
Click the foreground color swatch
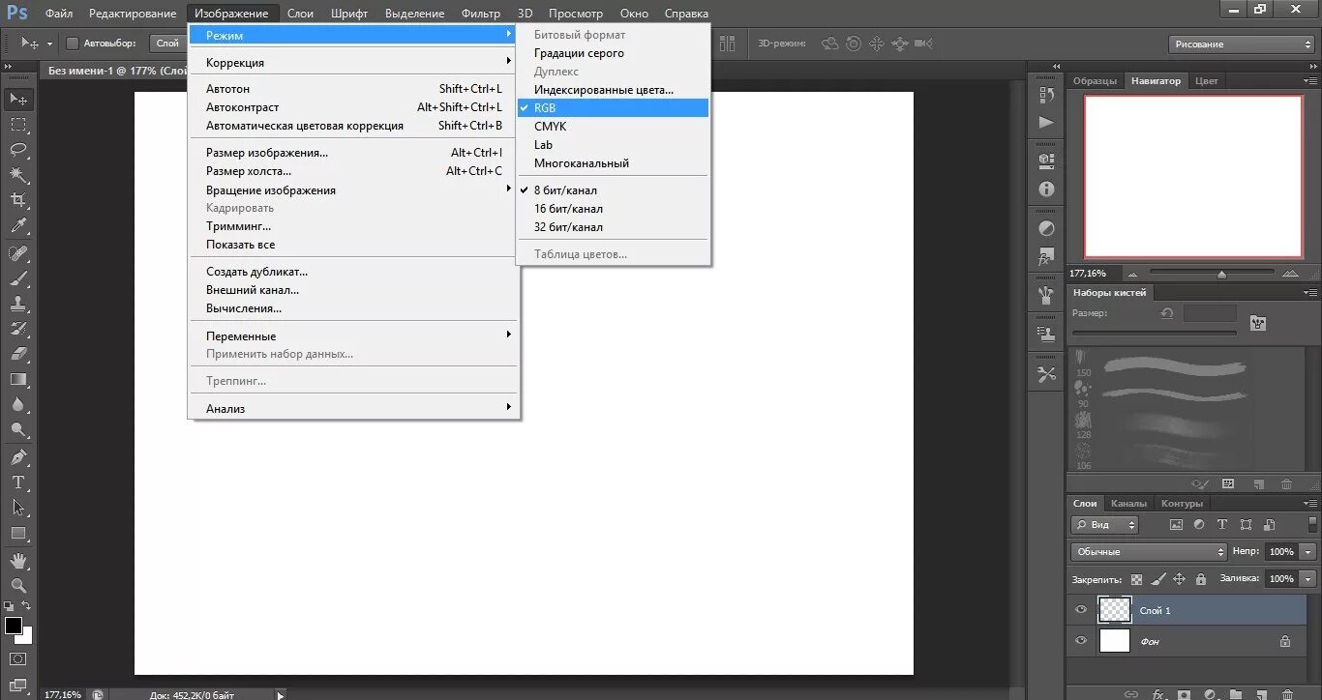pos(14,626)
